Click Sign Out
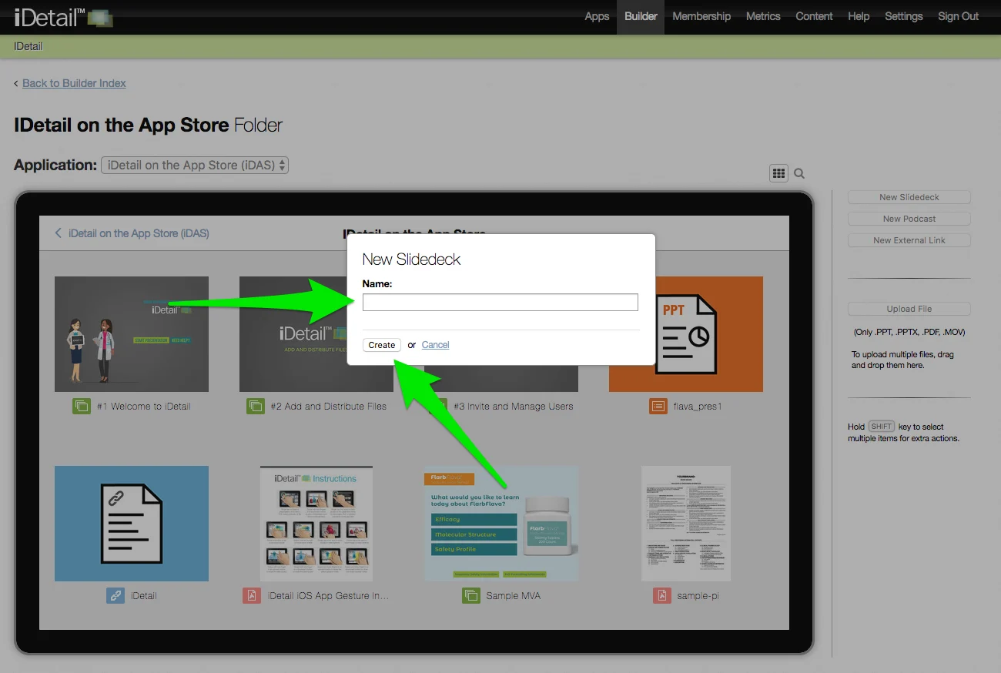 pyautogui.click(x=959, y=16)
